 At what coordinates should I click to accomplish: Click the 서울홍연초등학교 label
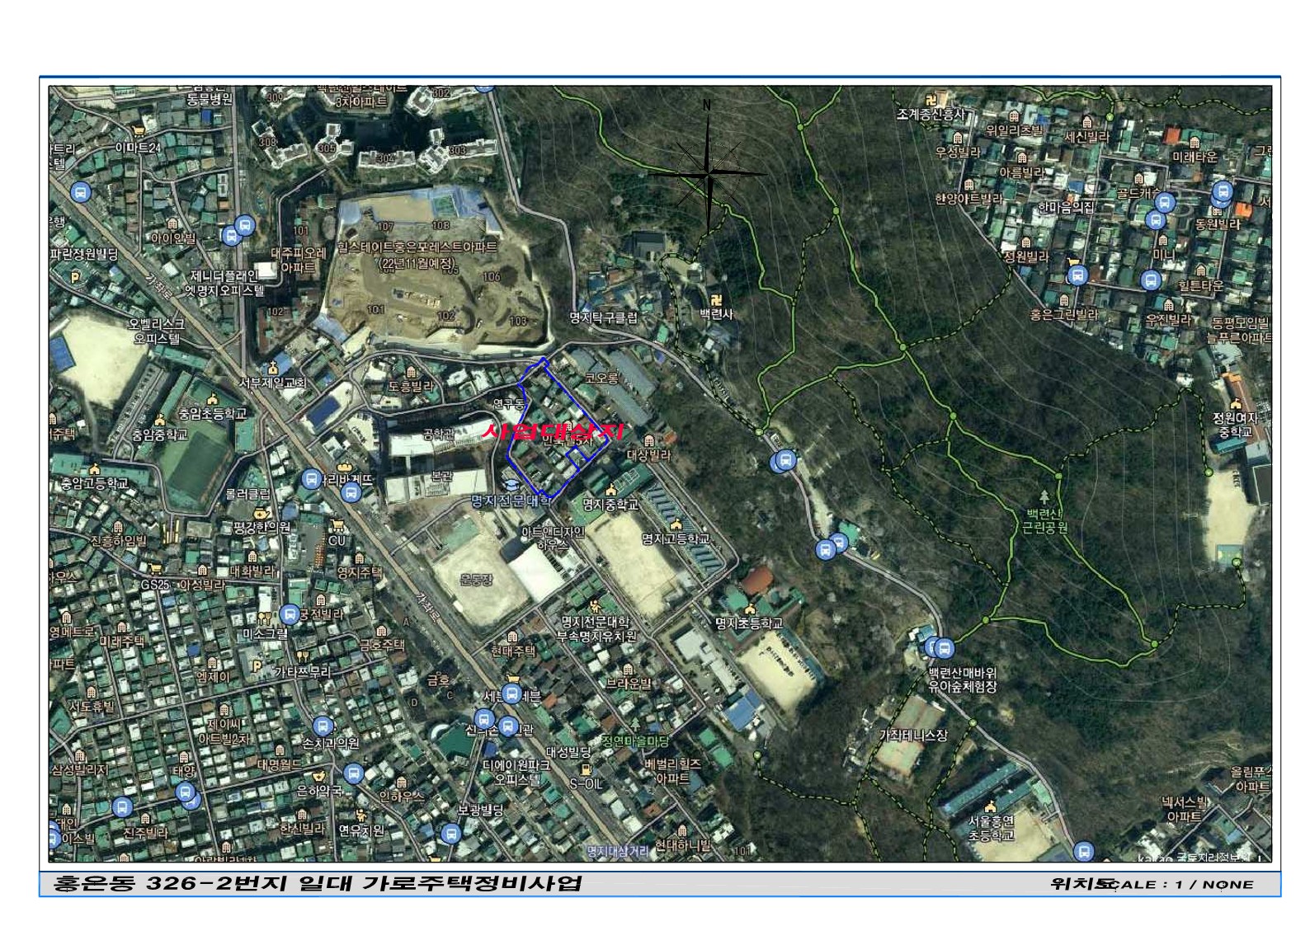(991, 827)
